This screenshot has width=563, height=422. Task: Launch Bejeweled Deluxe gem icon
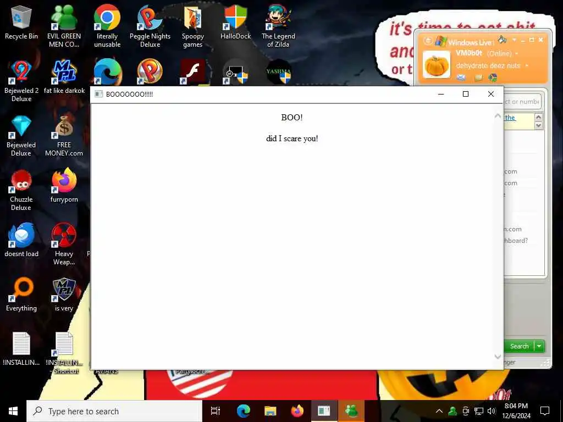[x=21, y=136]
